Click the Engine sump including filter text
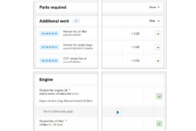The height and width of the screenshot is (131, 196). tap(59, 94)
